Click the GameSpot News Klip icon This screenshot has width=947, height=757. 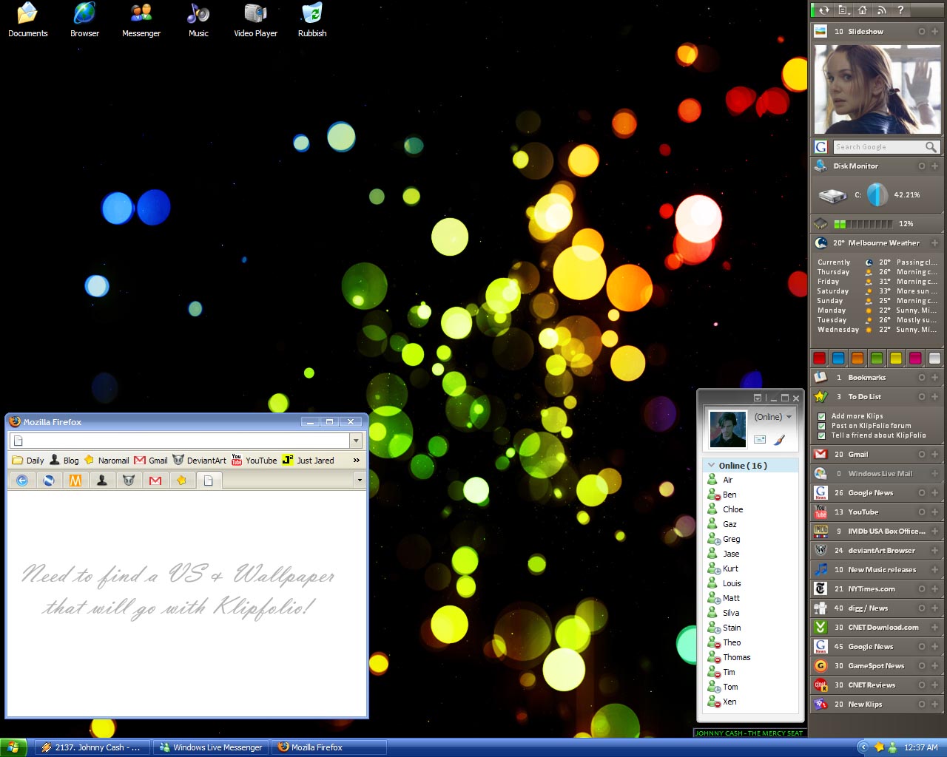(820, 665)
